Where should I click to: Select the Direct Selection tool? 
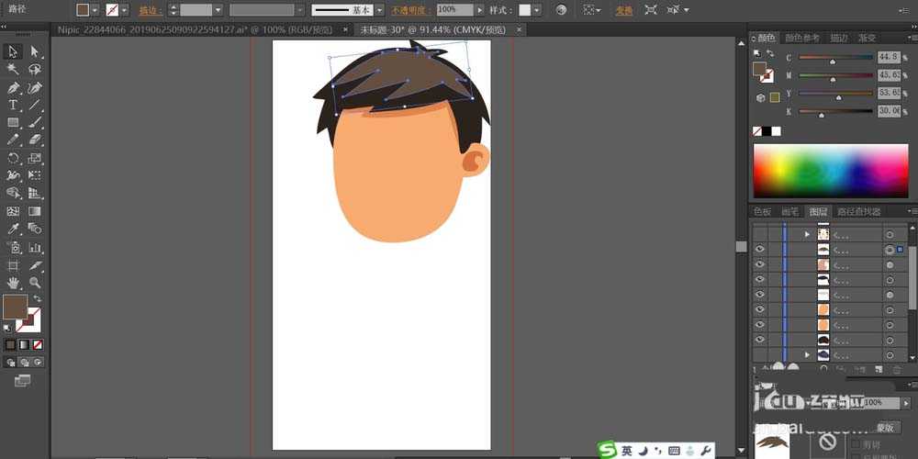(x=35, y=51)
